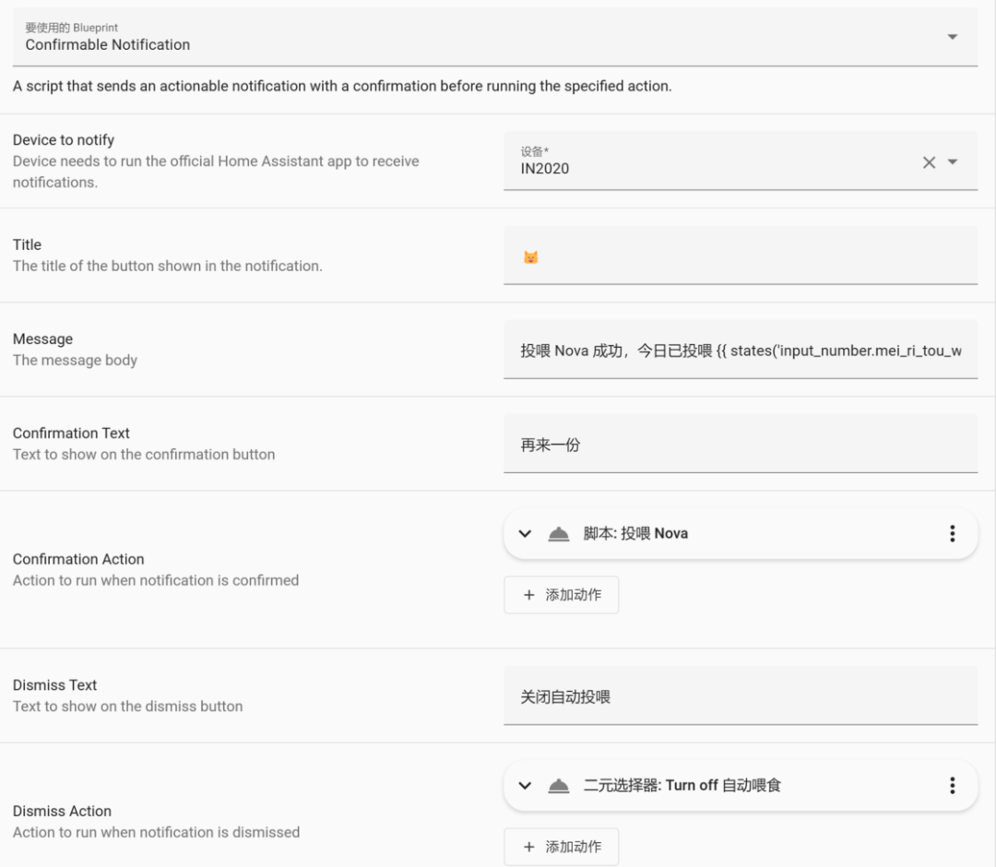Edit the Confirmation Text field
The width and height of the screenshot is (996, 867).
tap(740, 445)
